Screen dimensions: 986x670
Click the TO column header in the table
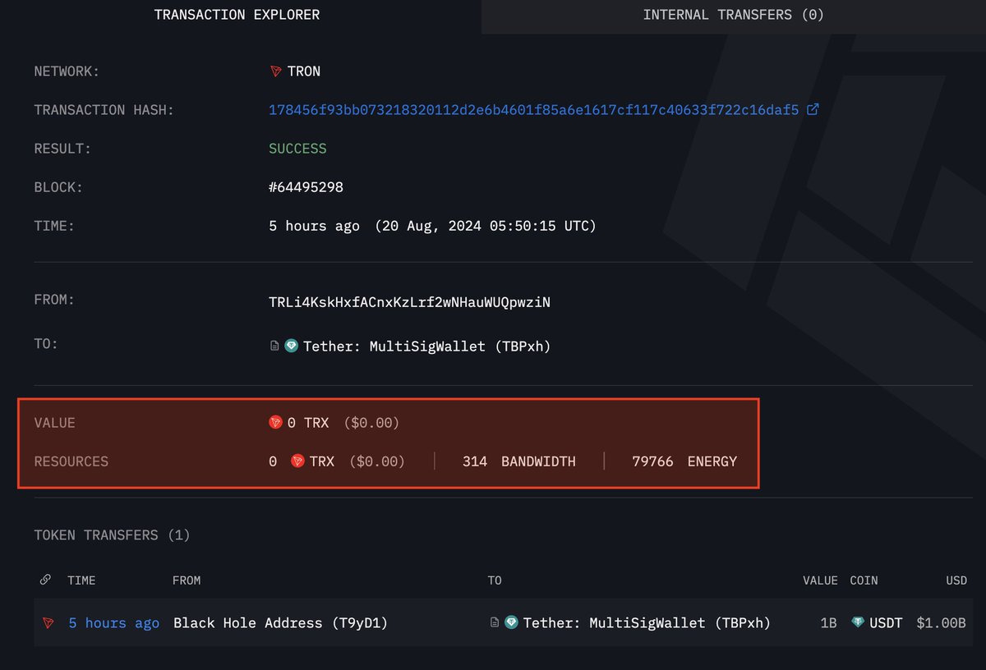pyautogui.click(x=495, y=581)
